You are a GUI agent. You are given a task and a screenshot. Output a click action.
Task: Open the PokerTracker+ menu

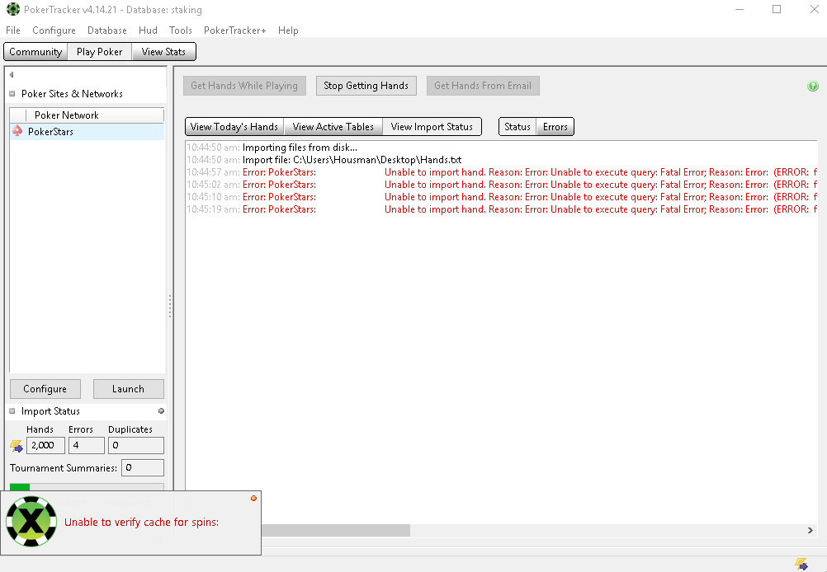[x=234, y=30]
